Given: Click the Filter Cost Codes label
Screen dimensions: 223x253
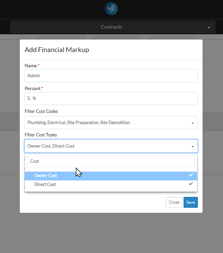Looking at the screenshot, I should (41, 111).
